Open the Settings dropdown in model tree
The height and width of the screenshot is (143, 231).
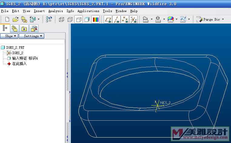[32, 36]
